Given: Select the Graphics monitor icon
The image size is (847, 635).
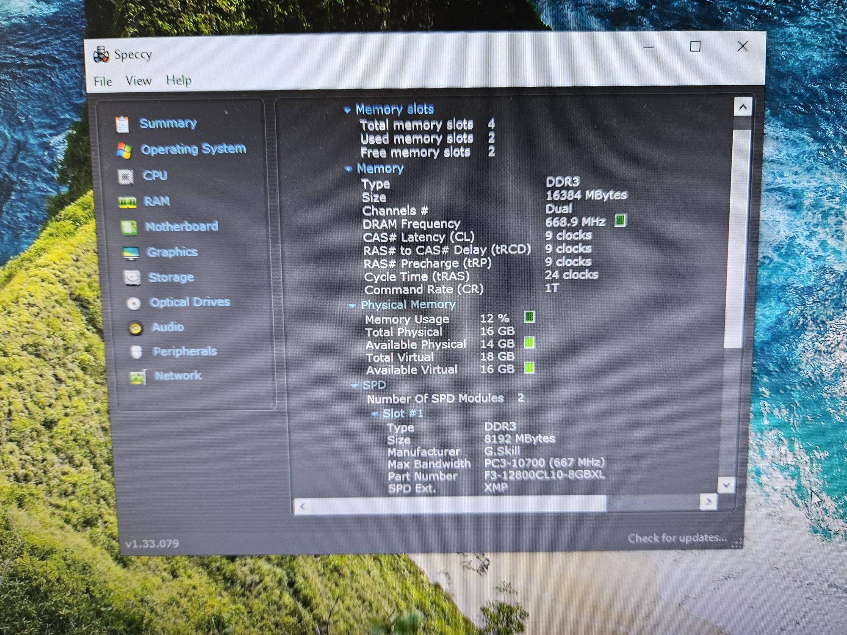Looking at the screenshot, I should [130, 253].
